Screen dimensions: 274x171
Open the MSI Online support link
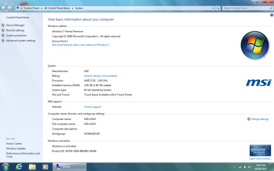tap(92, 107)
